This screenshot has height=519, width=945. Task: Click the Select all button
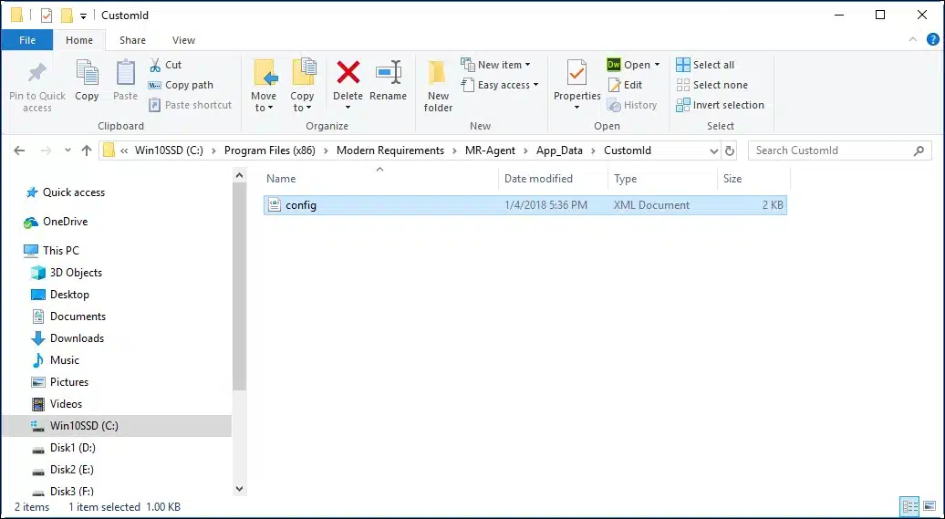click(x=705, y=65)
